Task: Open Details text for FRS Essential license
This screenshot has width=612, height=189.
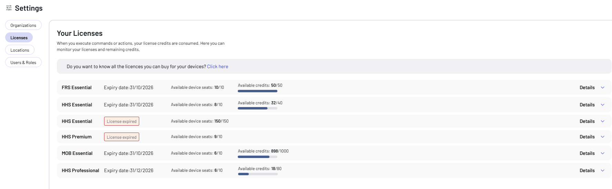Action: (587, 87)
